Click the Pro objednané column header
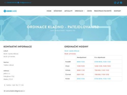 (100, 58)
